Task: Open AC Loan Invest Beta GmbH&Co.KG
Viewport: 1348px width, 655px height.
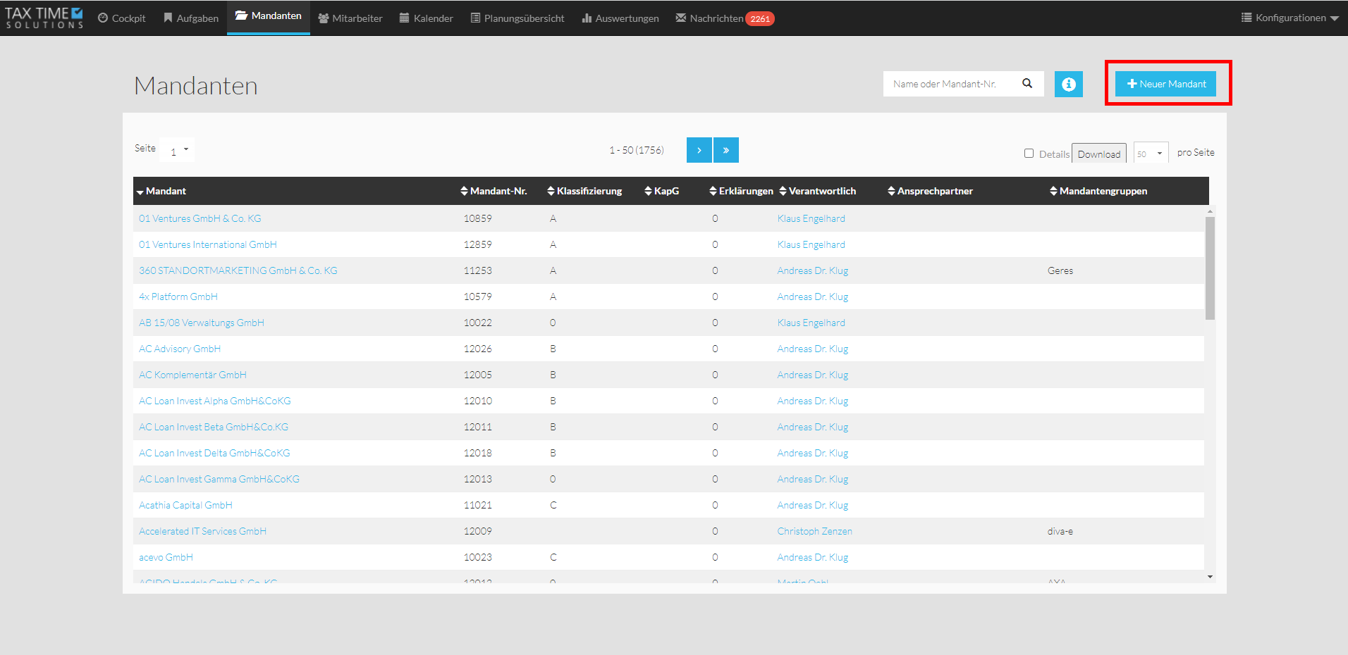Action: [x=214, y=427]
